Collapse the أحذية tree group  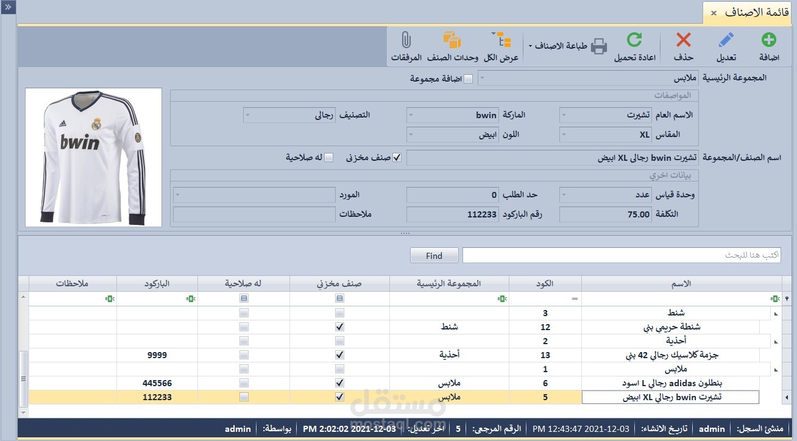(776, 342)
